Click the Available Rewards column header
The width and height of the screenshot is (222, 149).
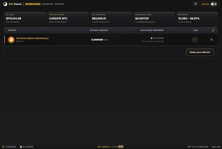(152, 30)
